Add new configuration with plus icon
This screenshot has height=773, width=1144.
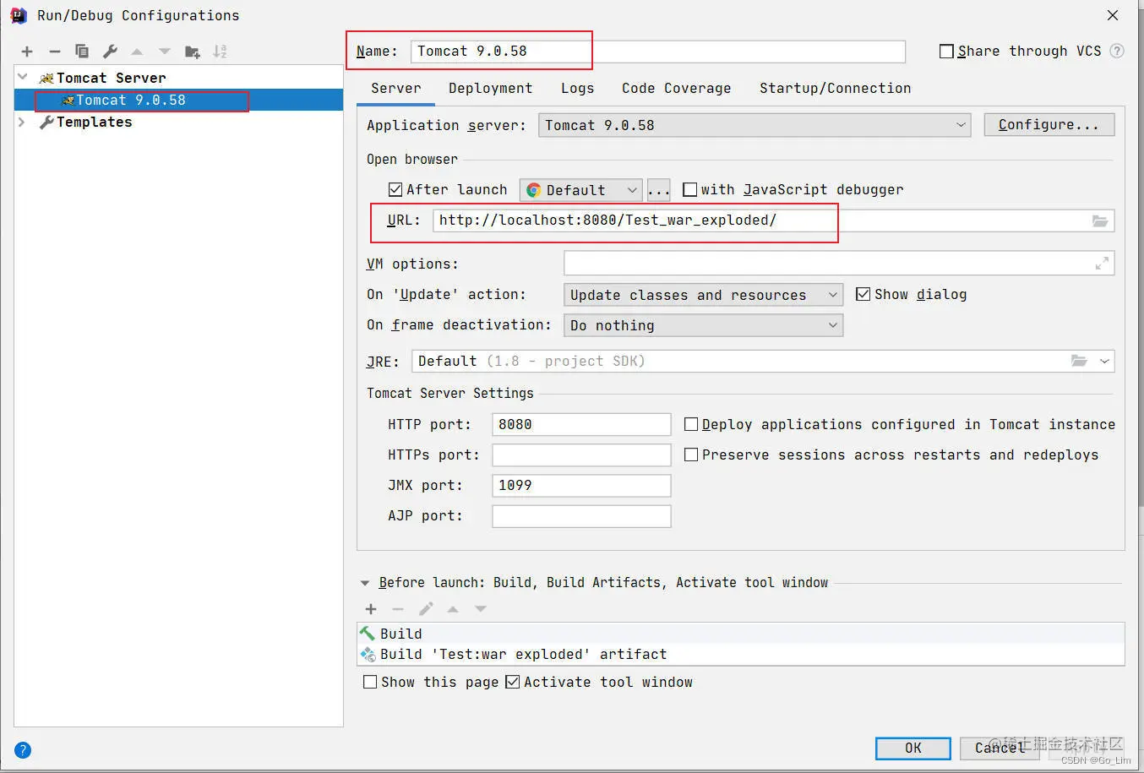click(x=27, y=52)
